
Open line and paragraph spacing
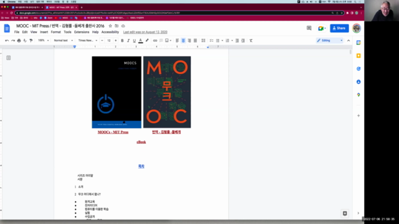pos(203,40)
